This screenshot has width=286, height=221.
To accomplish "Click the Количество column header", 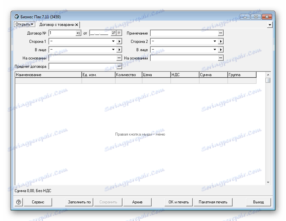I will click(x=129, y=75).
